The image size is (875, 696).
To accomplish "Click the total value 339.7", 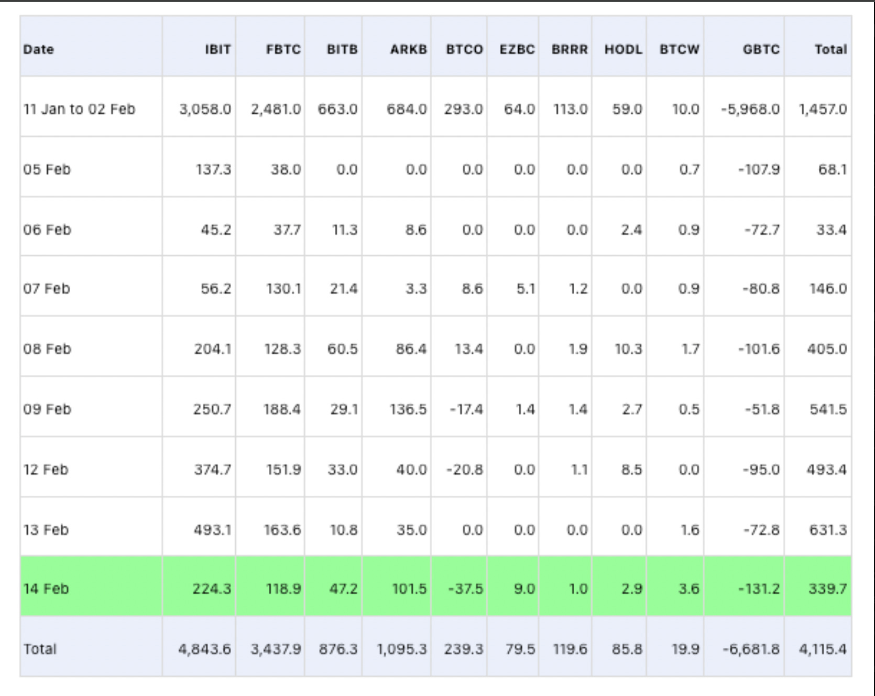I will coord(827,589).
